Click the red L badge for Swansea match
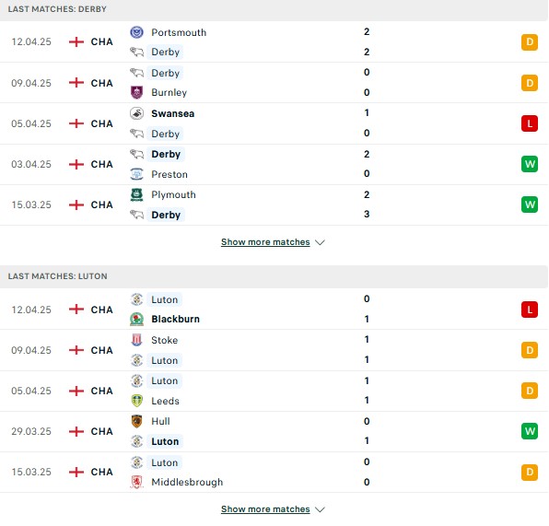 [x=530, y=123]
